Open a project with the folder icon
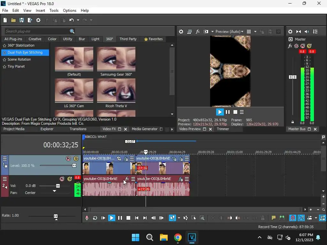 pyautogui.click(x=13, y=20)
